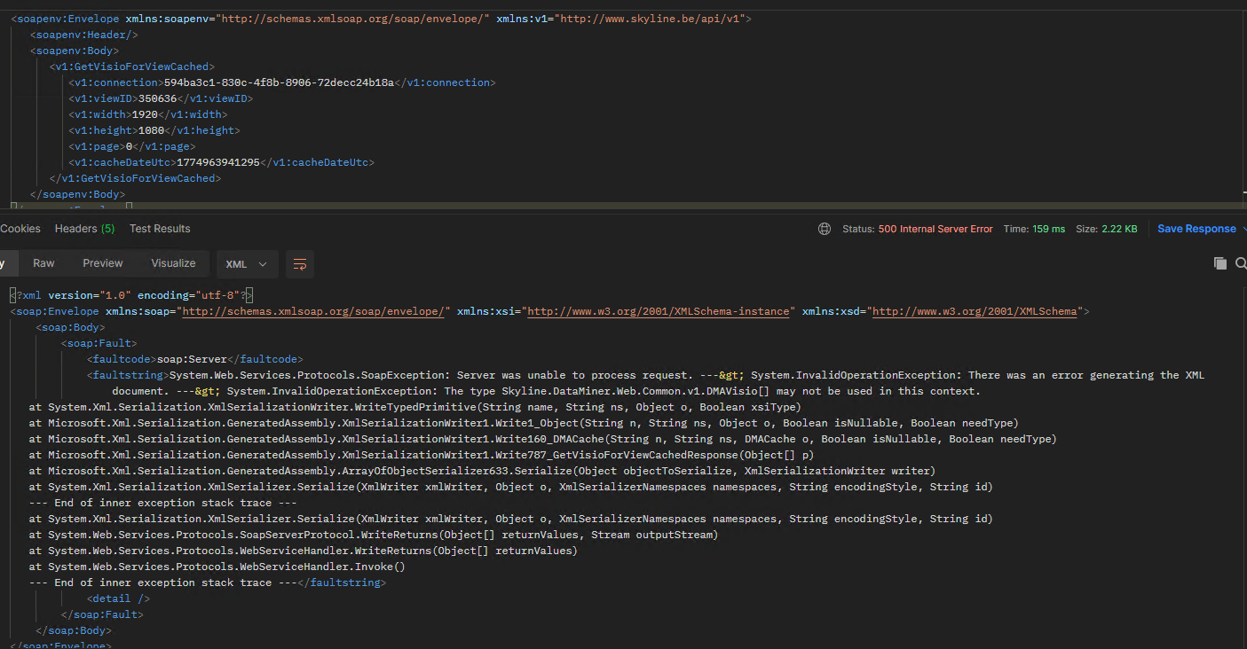Open the Visualize response view
Screen dimensions: 1247x649
pyautogui.click(x=173, y=263)
